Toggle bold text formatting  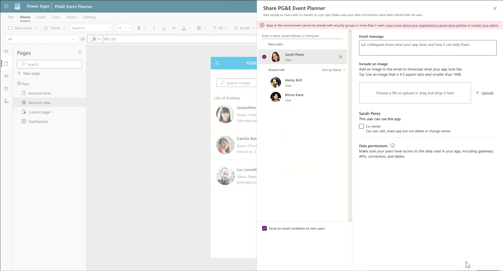click(x=139, y=28)
